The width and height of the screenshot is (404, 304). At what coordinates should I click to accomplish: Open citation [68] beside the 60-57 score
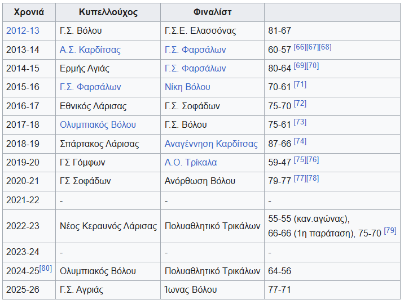pyautogui.click(x=326, y=47)
